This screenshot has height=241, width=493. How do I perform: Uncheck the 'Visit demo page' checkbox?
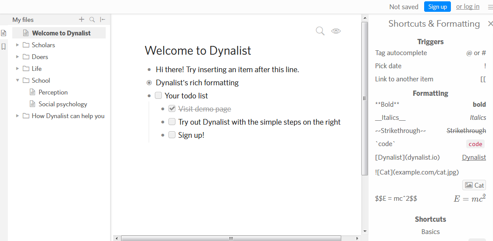172,109
